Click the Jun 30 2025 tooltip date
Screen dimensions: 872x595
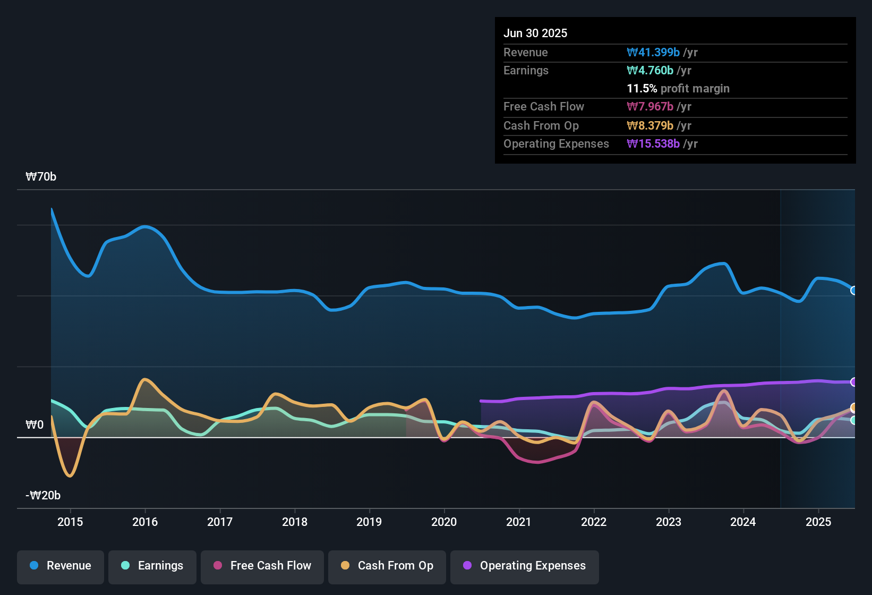click(535, 33)
